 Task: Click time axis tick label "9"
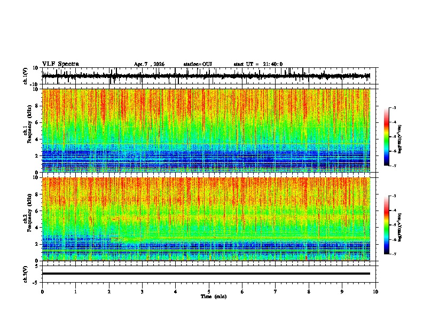click(342, 292)
